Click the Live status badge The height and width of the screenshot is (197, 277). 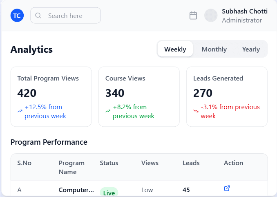(109, 193)
